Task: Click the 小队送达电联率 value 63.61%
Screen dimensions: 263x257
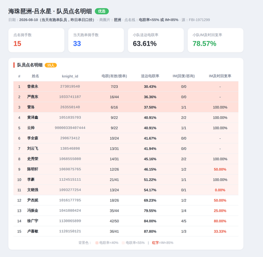Action: coord(145,44)
